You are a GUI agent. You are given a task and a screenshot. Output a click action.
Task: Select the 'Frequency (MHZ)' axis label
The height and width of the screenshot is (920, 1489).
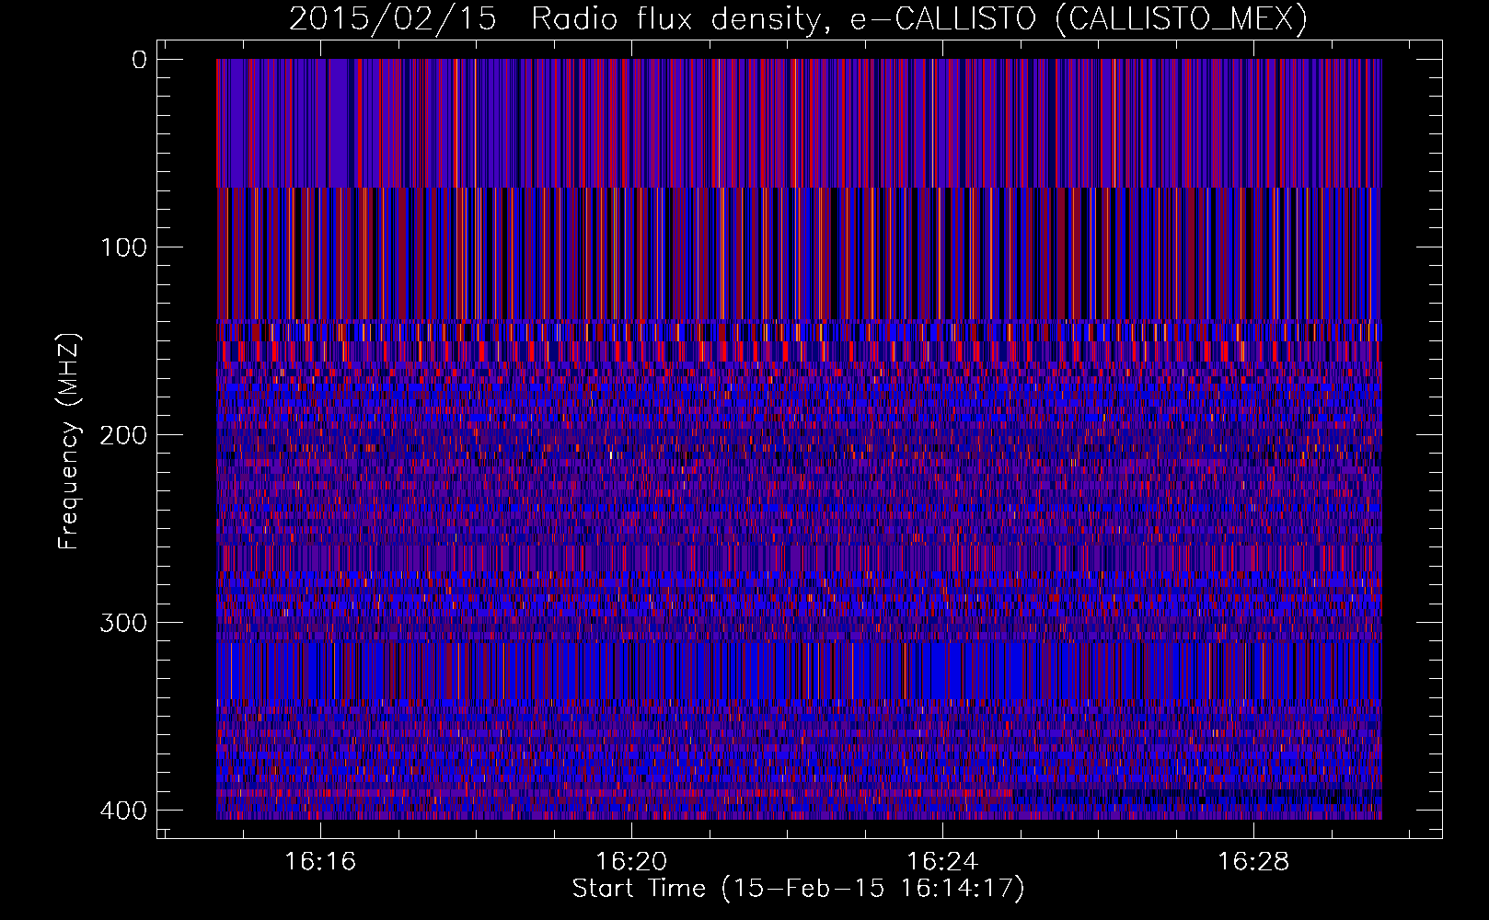[x=69, y=441]
